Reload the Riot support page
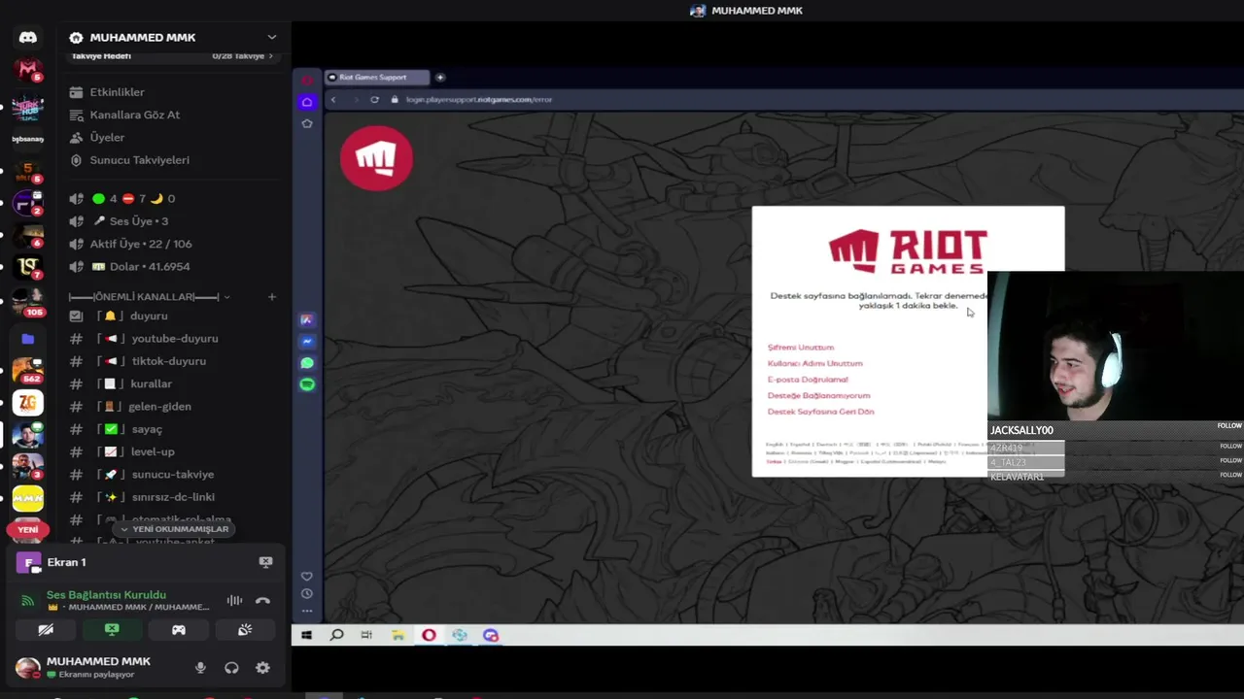Image resolution: width=1244 pixels, height=699 pixels. (374, 99)
